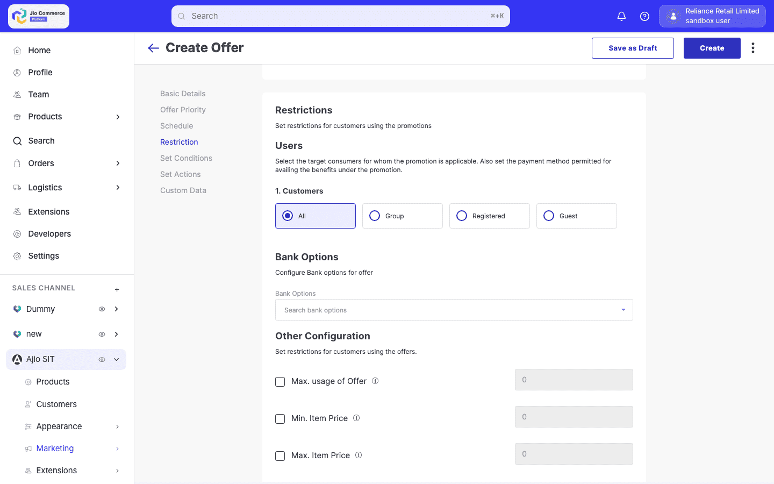774x484 pixels.
Task: Go to the Set Conditions step
Action: pyautogui.click(x=186, y=158)
